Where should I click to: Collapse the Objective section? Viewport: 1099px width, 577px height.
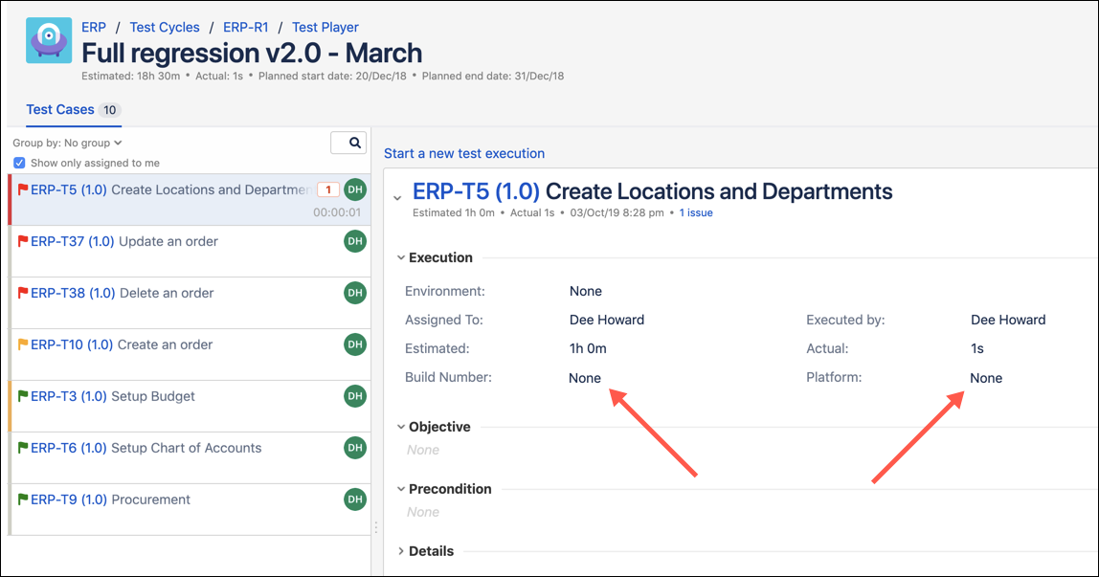point(400,427)
